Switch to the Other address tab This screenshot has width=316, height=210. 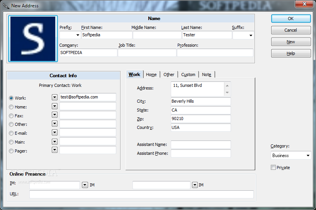pyautogui.click(x=169, y=75)
